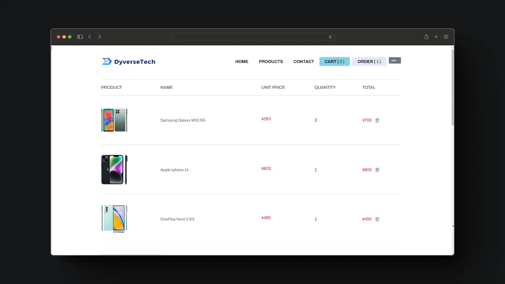This screenshot has height=284, width=505.
Task: Reload the page using refresh icon
Action: coord(330,37)
